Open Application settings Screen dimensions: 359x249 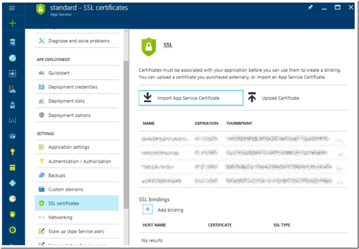click(69, 147)
